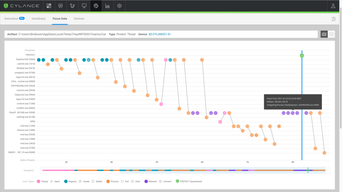
Task: Click the svchost.exe (1300) thread inject event
Action: tap(161, 104)
